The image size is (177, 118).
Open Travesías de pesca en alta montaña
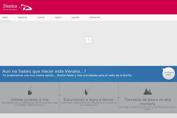point(148,101)
